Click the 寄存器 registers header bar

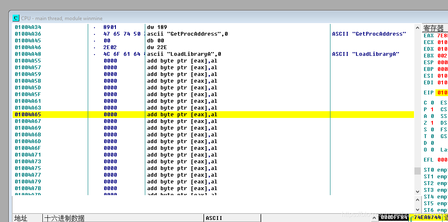(x=435, y=28)
